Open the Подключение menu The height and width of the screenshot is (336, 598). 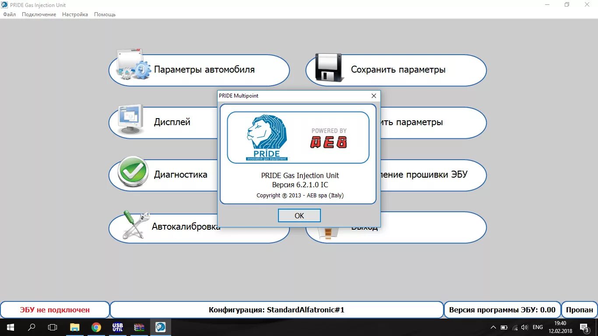[x=39, y=14]
